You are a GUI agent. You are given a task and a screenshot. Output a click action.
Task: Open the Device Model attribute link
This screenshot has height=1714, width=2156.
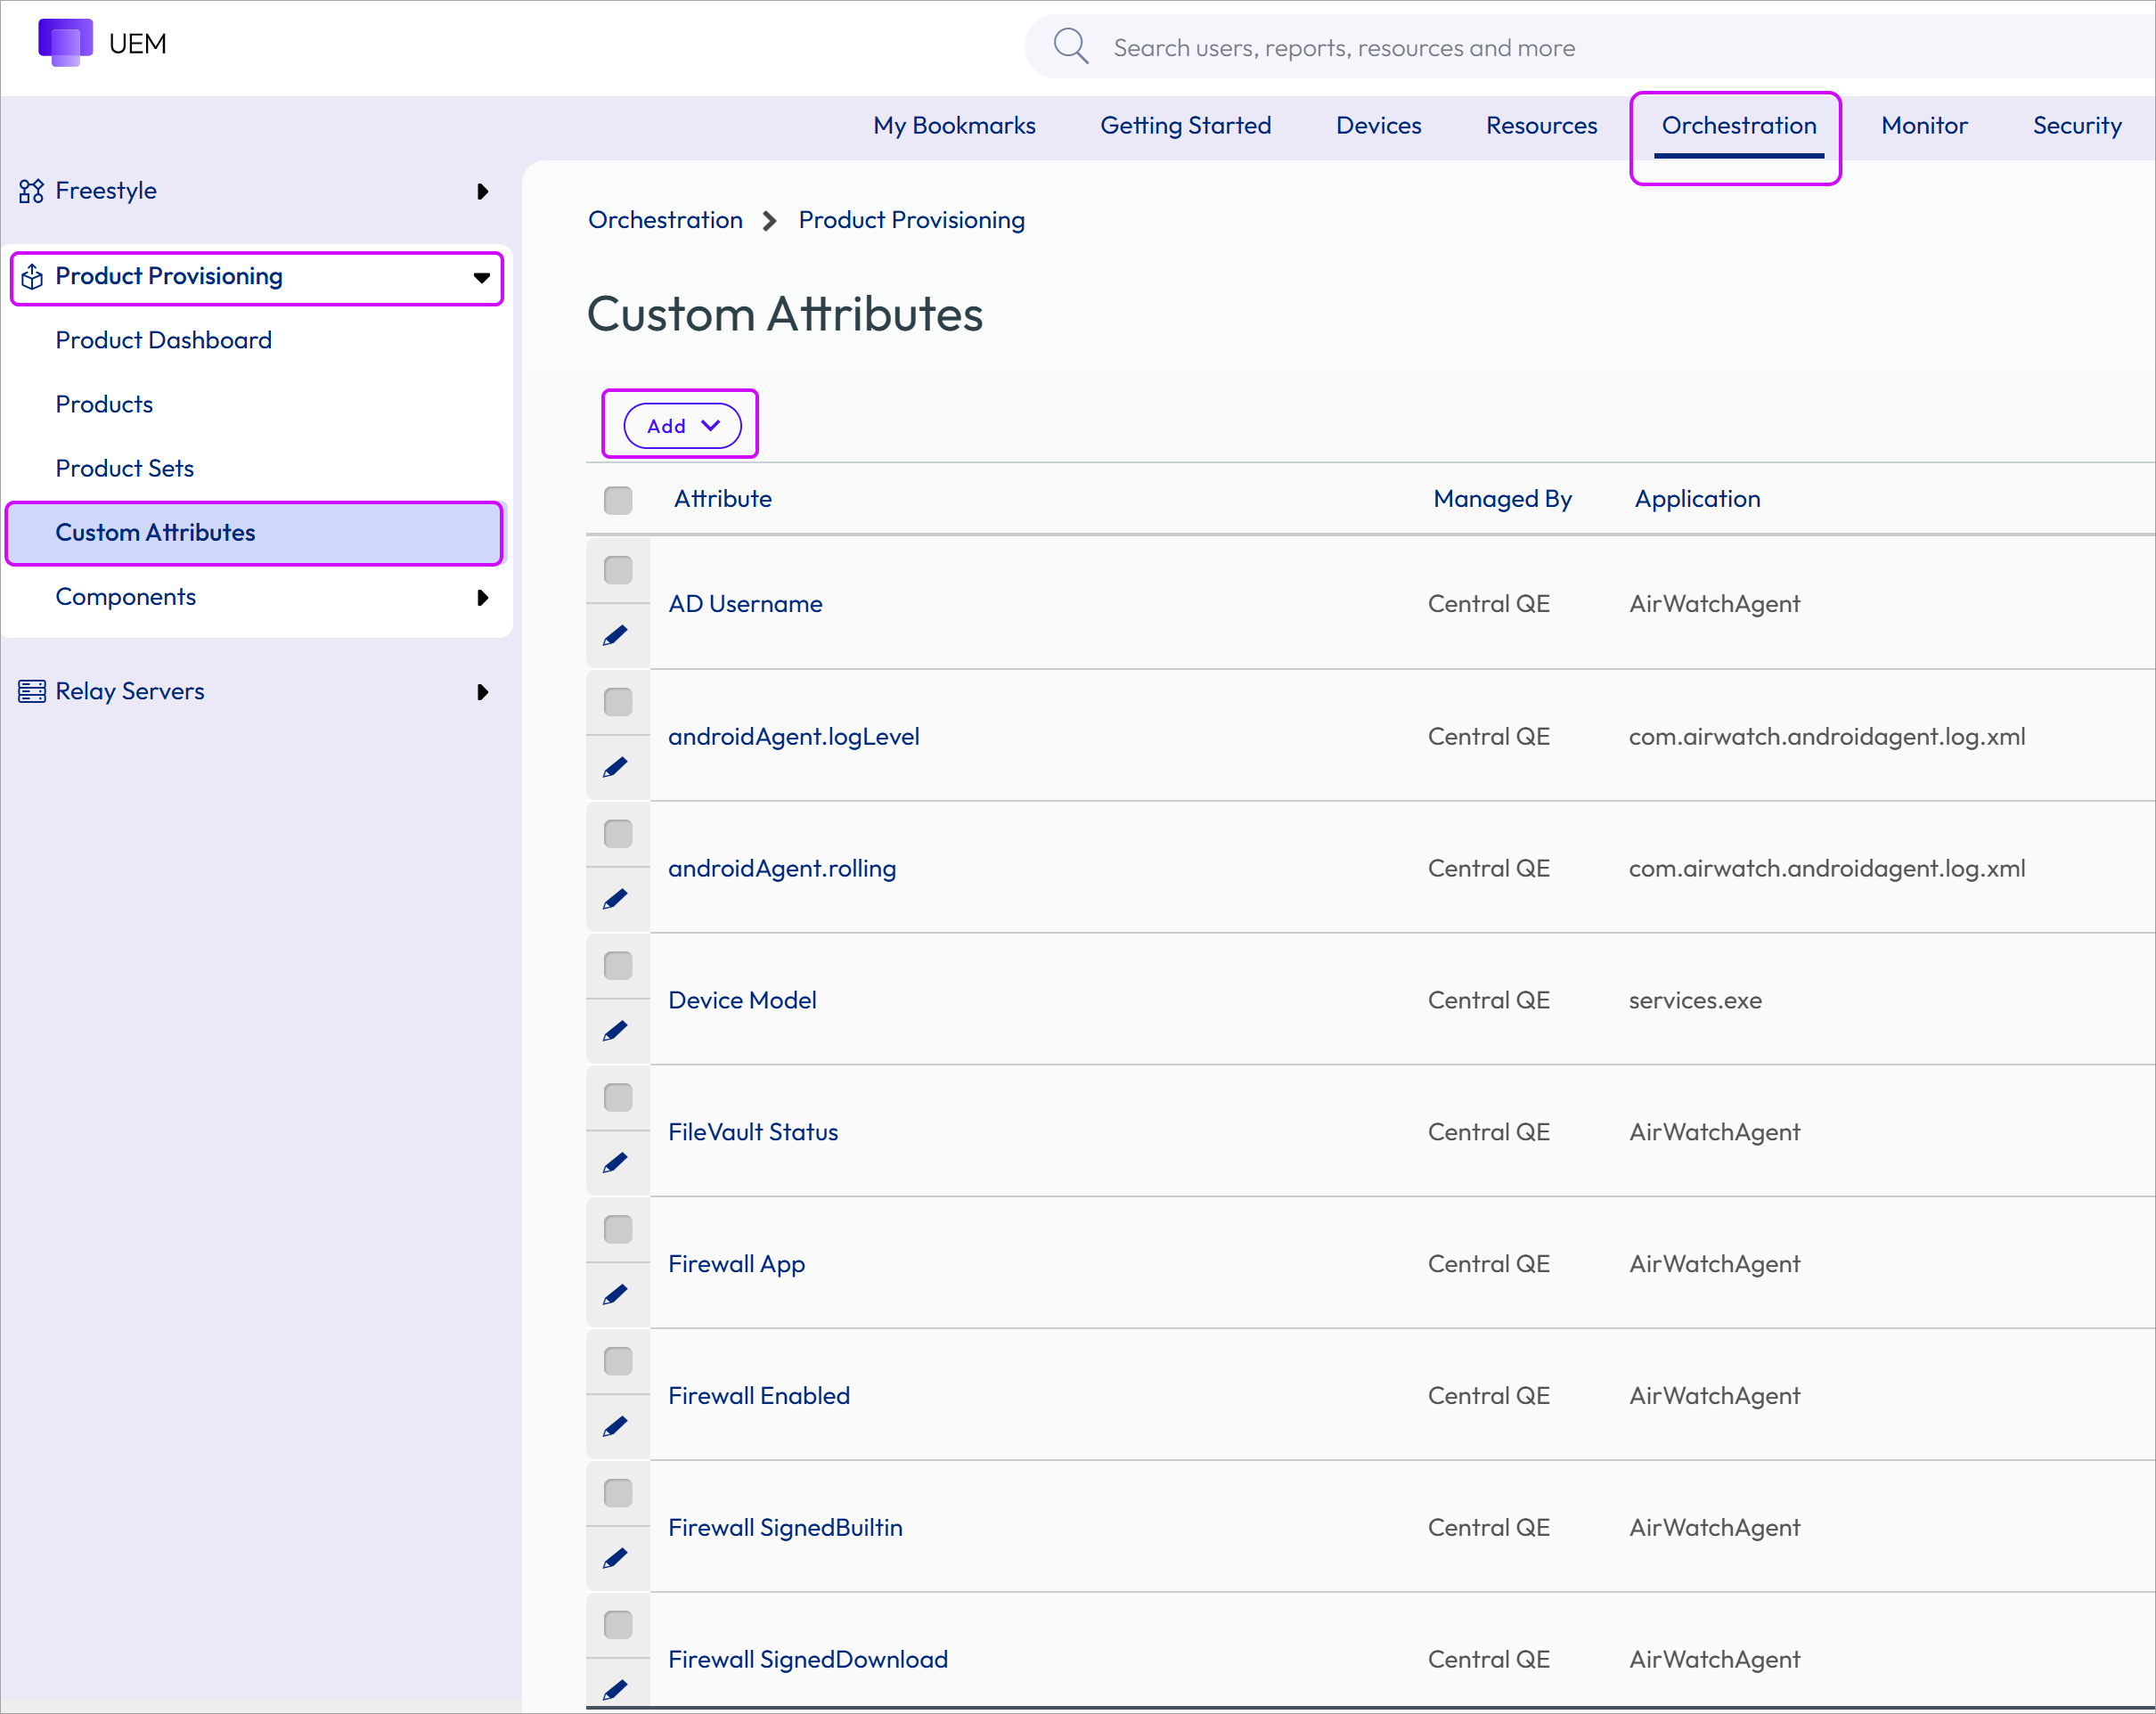point(742,1000)
